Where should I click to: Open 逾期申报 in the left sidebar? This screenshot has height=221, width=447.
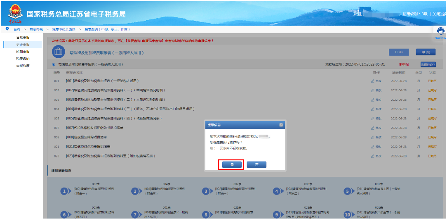pos(23,52)
